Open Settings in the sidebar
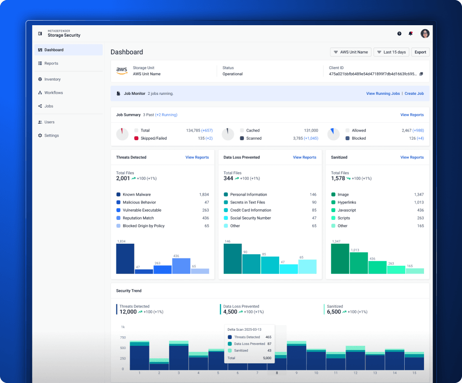The height and width of the screenshot is (383, 462). pyautogui.click(x=68, y=136)
